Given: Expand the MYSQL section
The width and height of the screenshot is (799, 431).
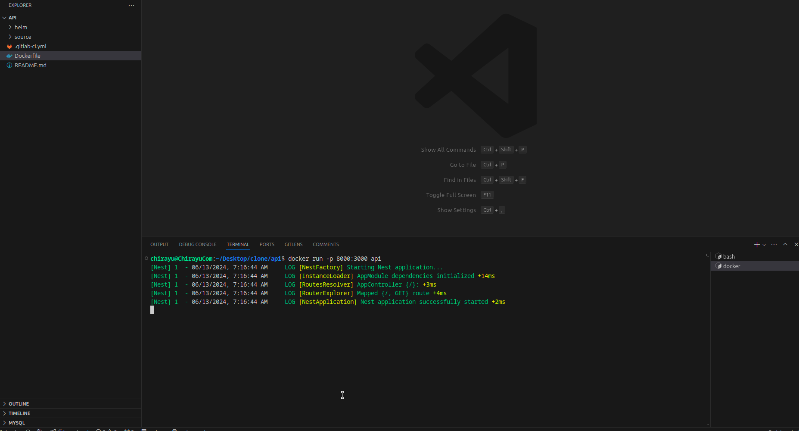Looking at the screenshot, I should (71, 423).
